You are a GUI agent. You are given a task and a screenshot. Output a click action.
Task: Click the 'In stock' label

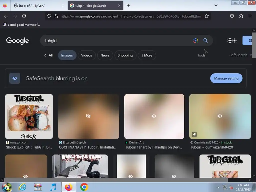click(226, 142)
